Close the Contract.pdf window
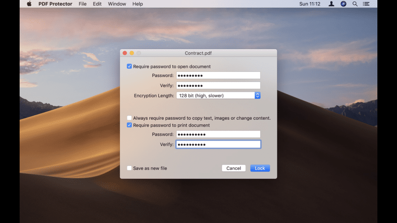This screenshot has width=397, height=223. pos(125,53)
